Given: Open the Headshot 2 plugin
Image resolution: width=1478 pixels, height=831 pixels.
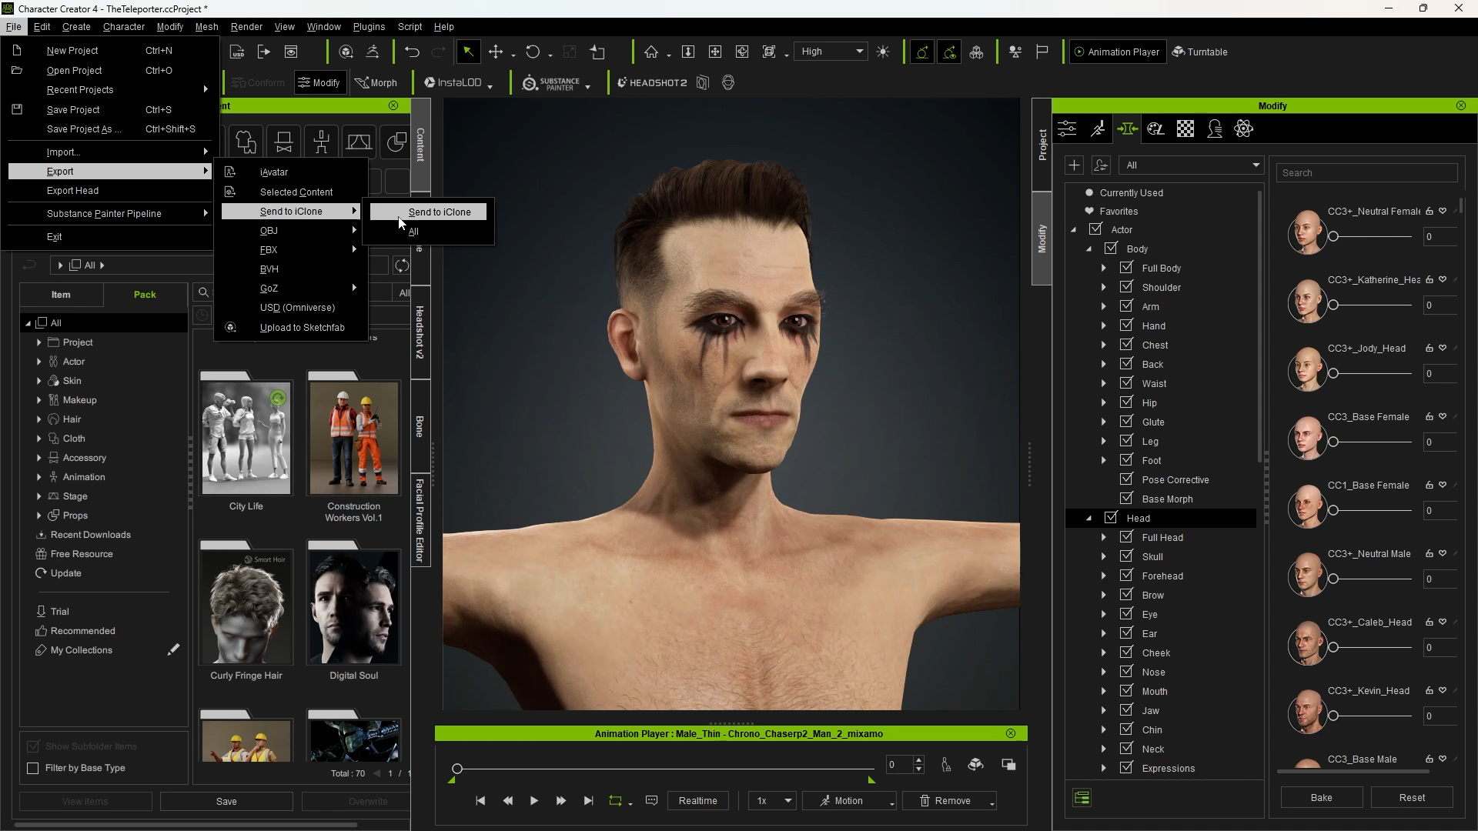Looking at the screenshot, I should click(x=652, y=82).
